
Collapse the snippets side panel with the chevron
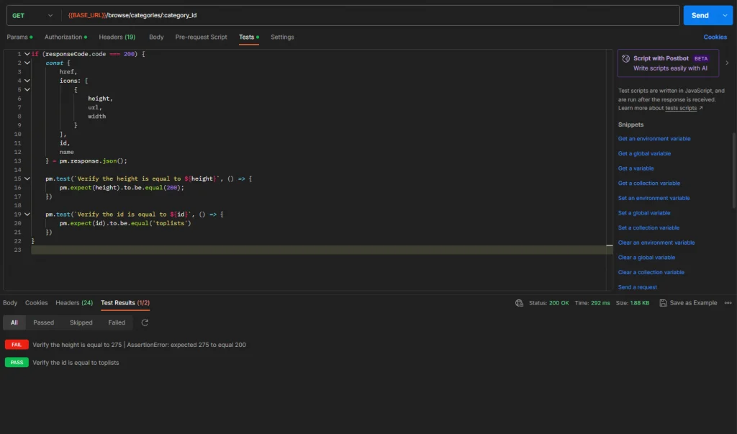pyautogui.click(x=727, y=63)
